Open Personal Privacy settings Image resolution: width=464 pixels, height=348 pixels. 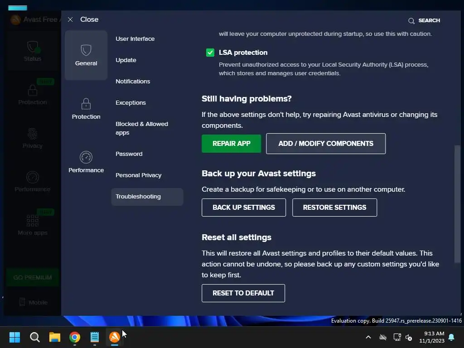pos(138,175)
